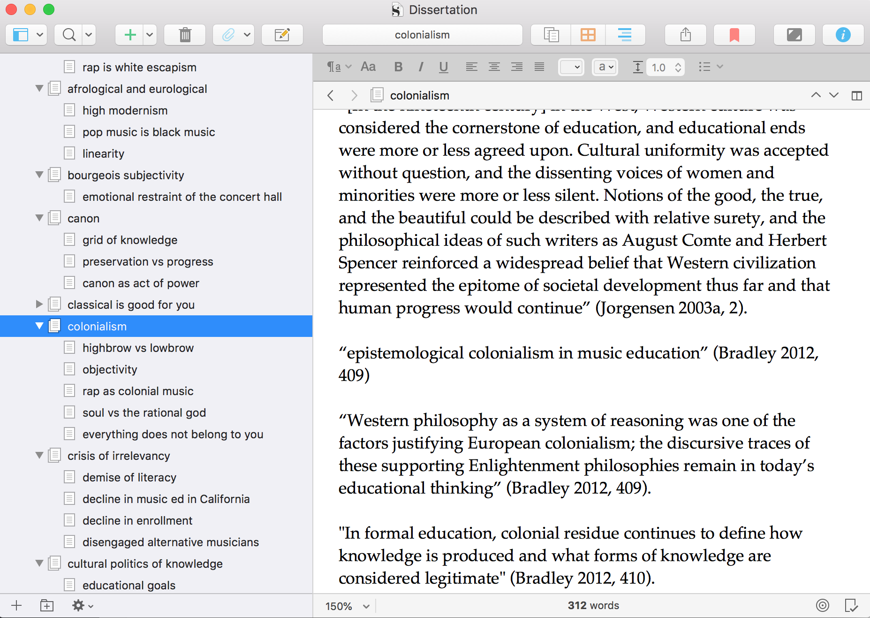Switch to Scrivenings document view

(x=551, y=35)
